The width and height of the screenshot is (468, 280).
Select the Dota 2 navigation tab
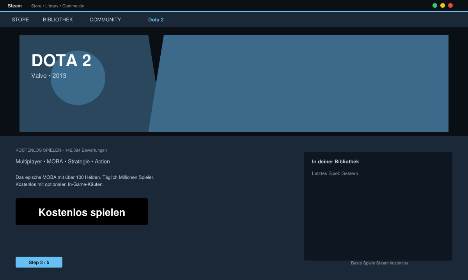156,19
